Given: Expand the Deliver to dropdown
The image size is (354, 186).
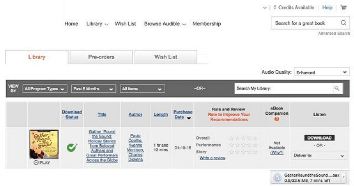Looking at the screenshot, I should (x=319, y=156).
